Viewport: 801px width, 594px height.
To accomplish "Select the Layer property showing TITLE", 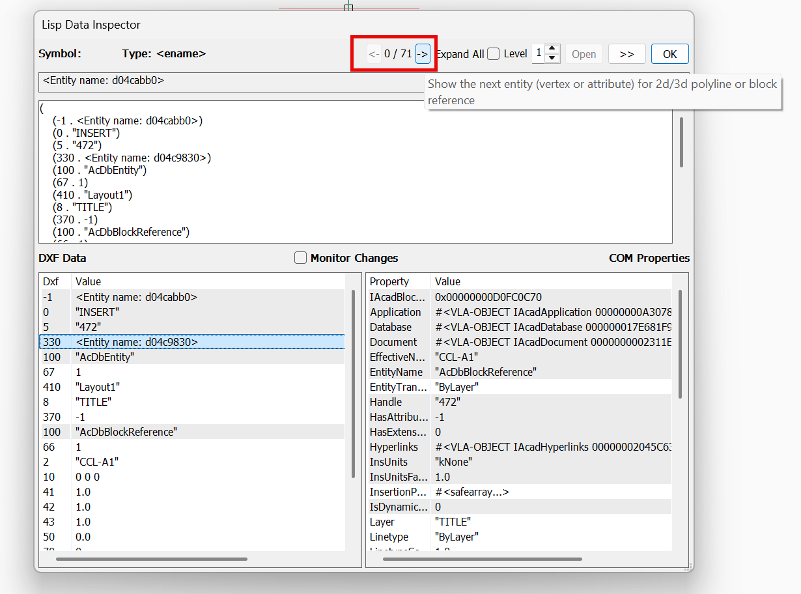I will click(488, 522).
